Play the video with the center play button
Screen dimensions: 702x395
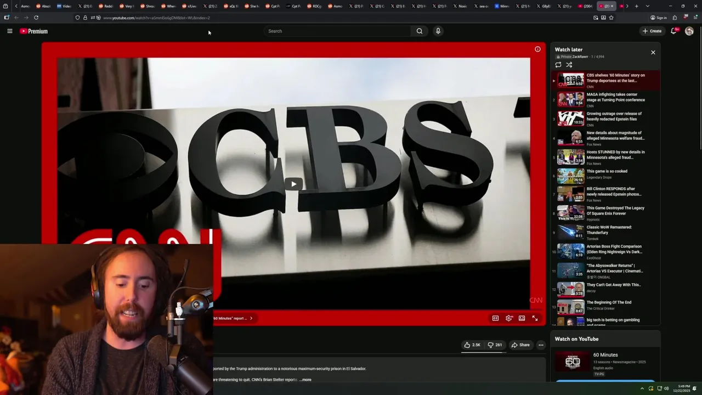tap(293, 184)
